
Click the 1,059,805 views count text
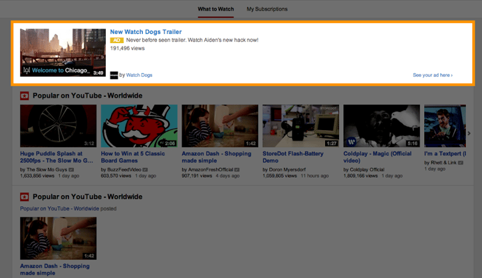point(279,176)
